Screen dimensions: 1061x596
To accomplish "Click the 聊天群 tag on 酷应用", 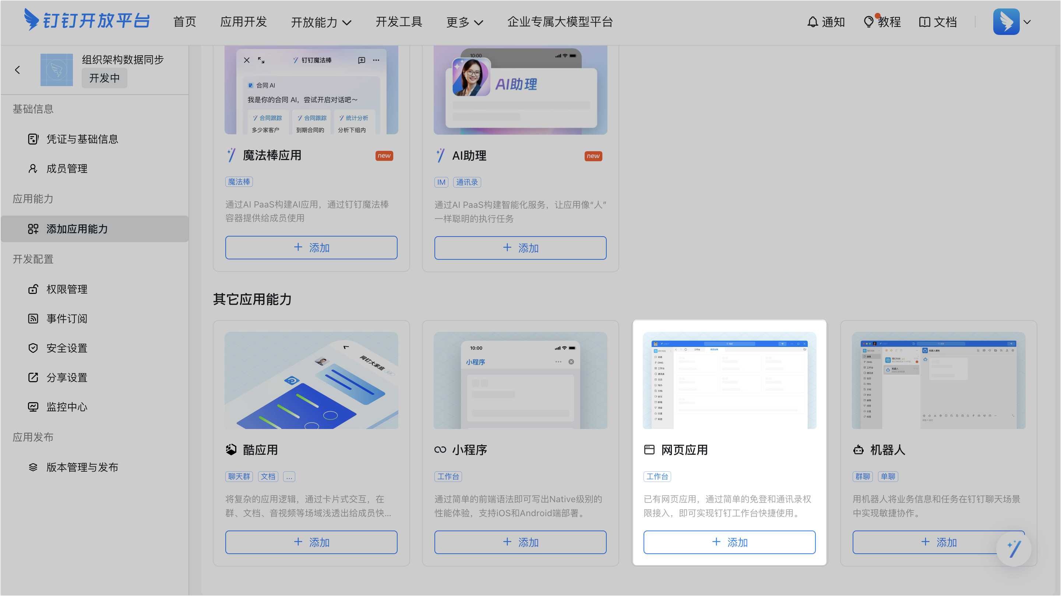I will [x=239, y=476].
